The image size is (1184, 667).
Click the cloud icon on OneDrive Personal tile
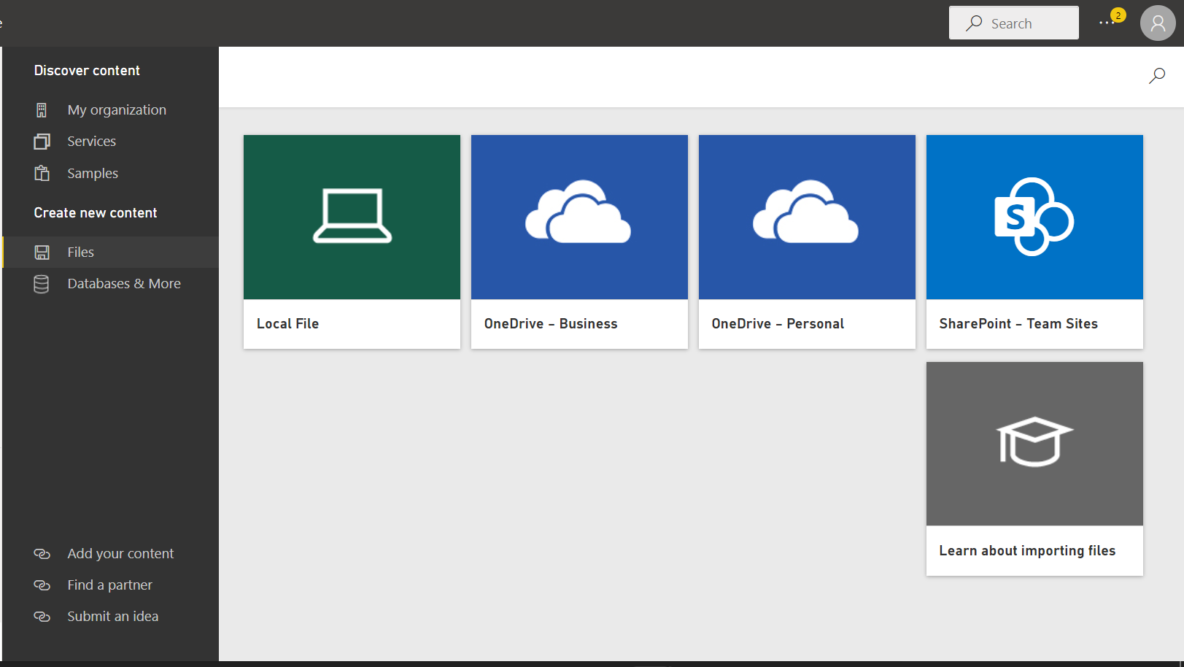806,212
